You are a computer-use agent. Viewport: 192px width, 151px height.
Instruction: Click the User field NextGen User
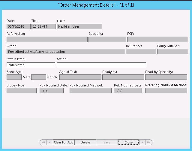tap(79, 26)
